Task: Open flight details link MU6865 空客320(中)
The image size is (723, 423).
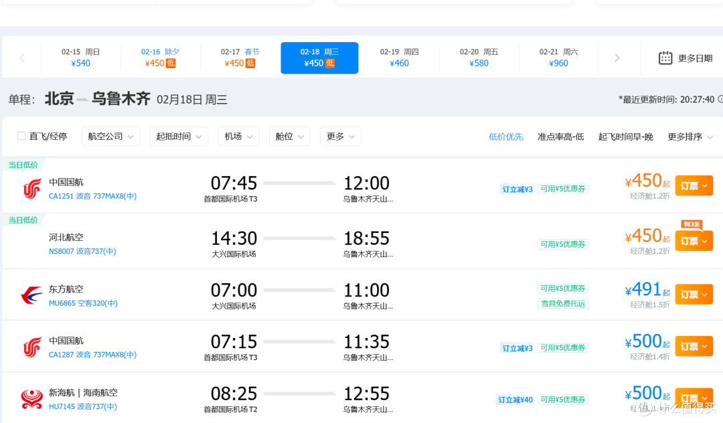Action: (83, 303)
